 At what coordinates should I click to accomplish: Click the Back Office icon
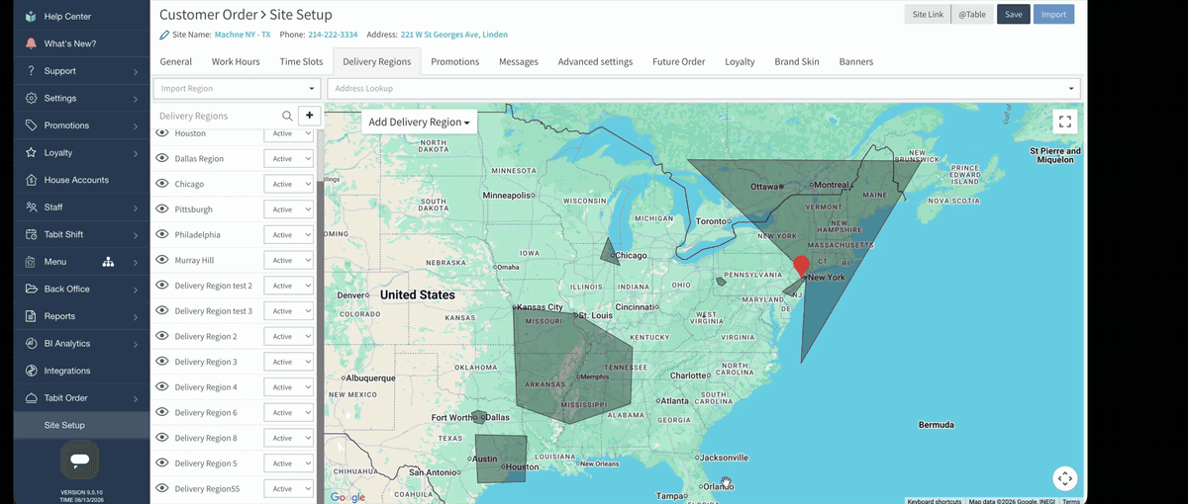(x=32, y=289)
